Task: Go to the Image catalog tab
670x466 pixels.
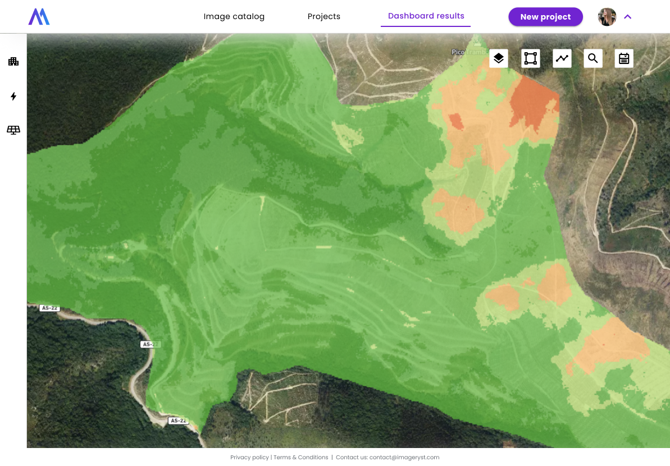Action: coord(234,17)
